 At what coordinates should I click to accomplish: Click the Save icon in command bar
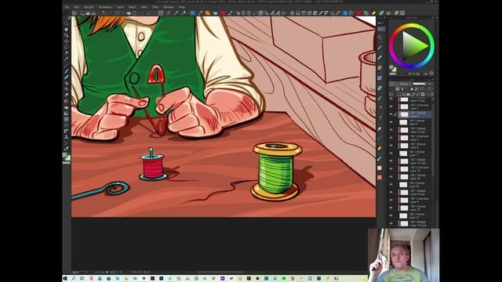pyautogui.click(x=93, y=13)
